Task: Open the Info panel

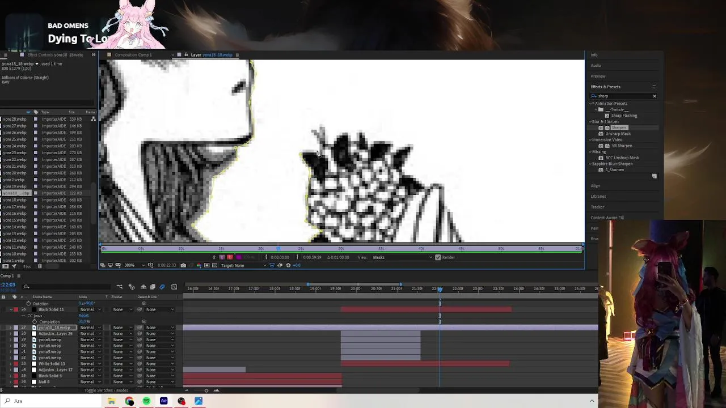Action: click(x=594, y=55)
